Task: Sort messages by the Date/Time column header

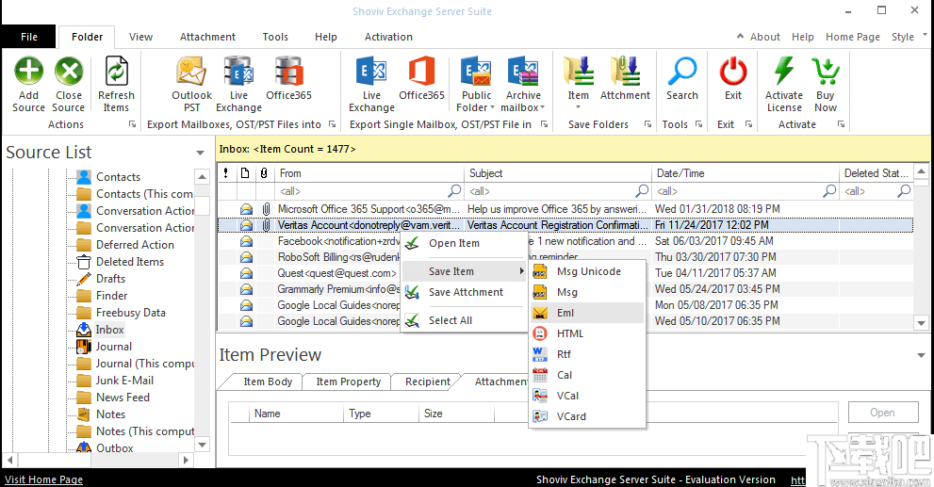Action: [x=746, y=173]
